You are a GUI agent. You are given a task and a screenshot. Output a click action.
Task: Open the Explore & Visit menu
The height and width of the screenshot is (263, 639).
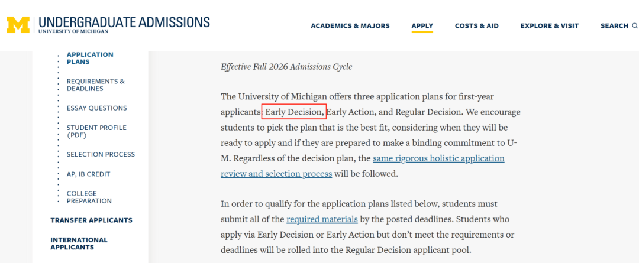click(x=549, y=25)
